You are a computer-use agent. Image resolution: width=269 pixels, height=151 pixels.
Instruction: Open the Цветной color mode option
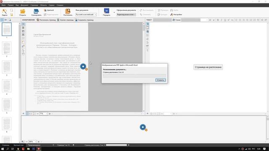(49, 10)
